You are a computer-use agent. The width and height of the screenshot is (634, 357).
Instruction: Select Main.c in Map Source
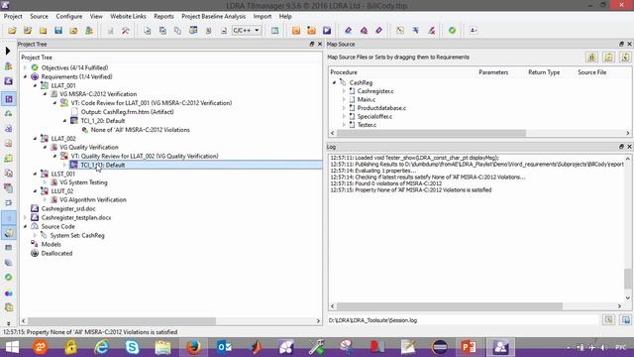pos(367,99)
